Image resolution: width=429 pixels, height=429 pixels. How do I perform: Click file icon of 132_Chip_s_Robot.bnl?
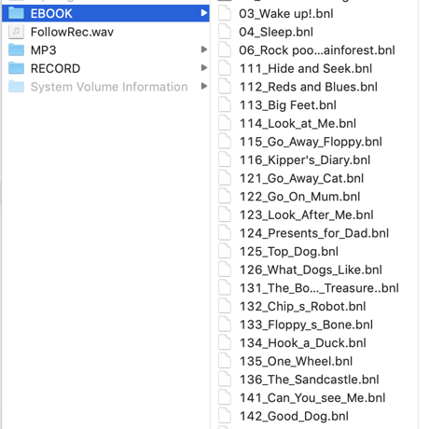click(x=225, y=306)
